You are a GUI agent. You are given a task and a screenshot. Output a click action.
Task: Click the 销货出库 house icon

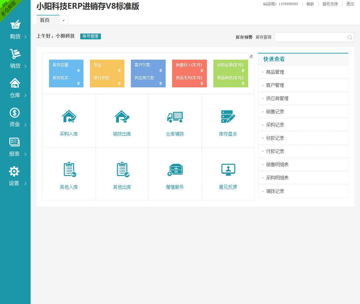pos(122,116)
